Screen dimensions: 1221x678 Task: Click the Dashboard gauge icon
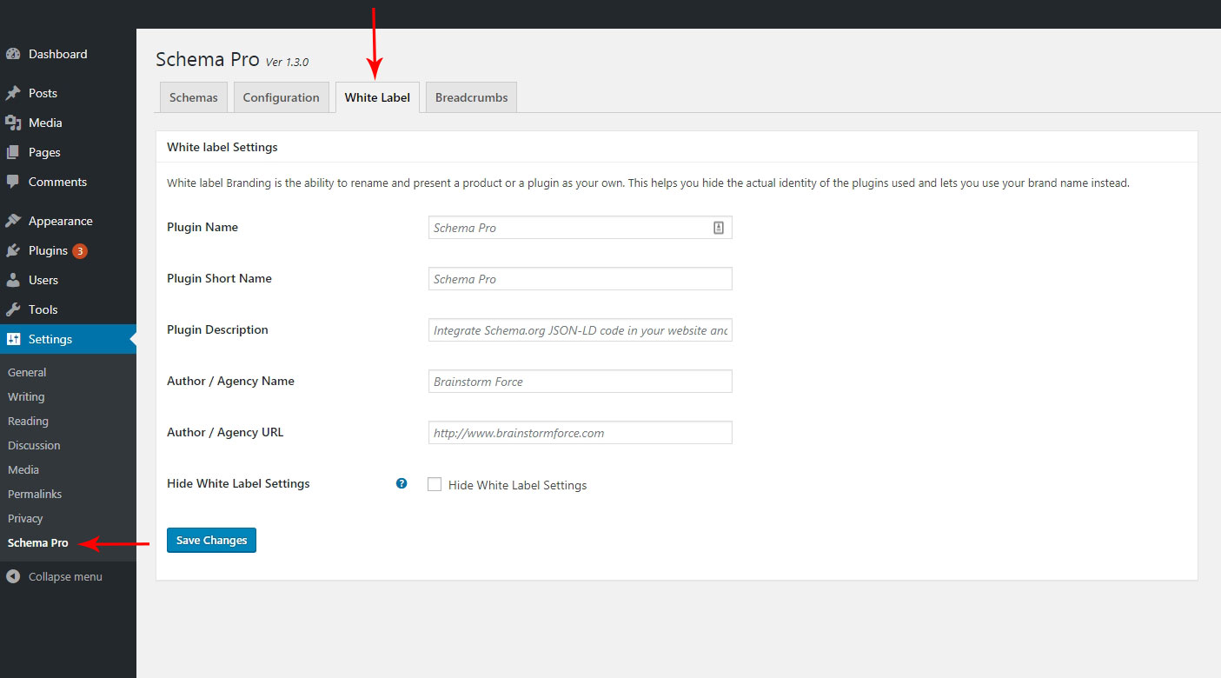click(x=13, y=54)
